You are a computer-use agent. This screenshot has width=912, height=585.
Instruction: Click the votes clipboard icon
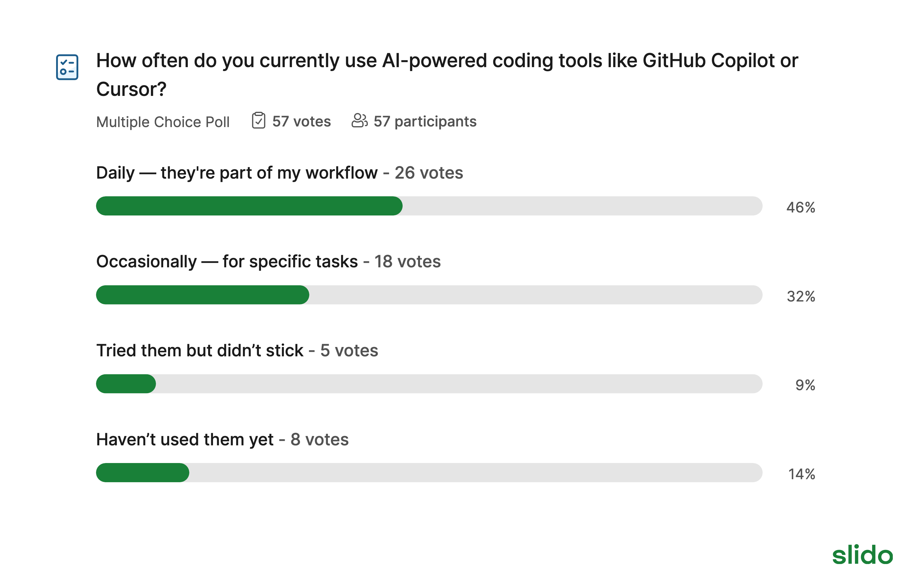click(259, 121)
